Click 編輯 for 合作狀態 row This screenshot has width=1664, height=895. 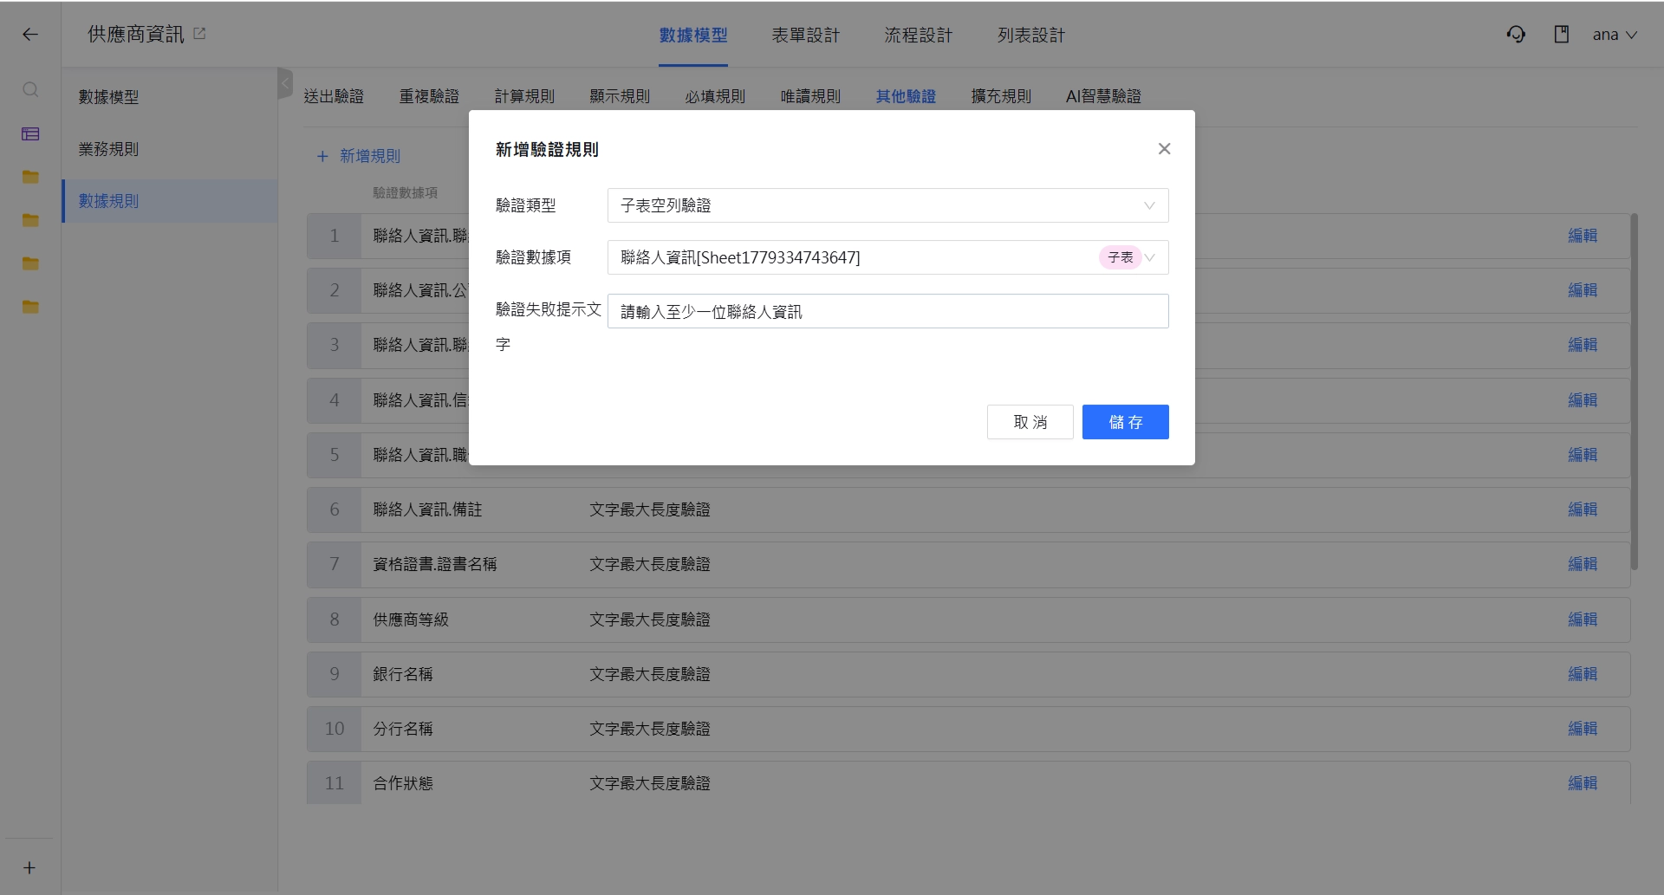(x=1583, y=783)
